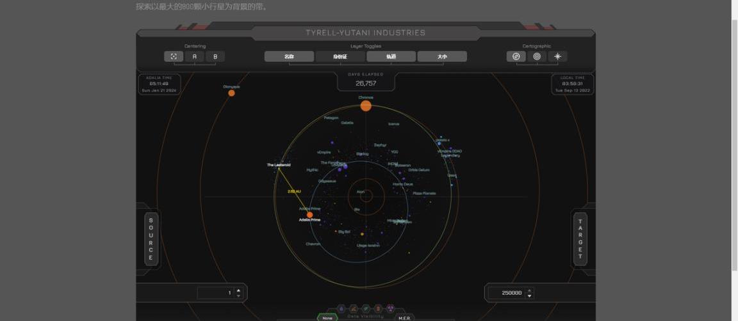Click the Adalia Time clock panel
738x321 pixels.
tap(159, 84)
